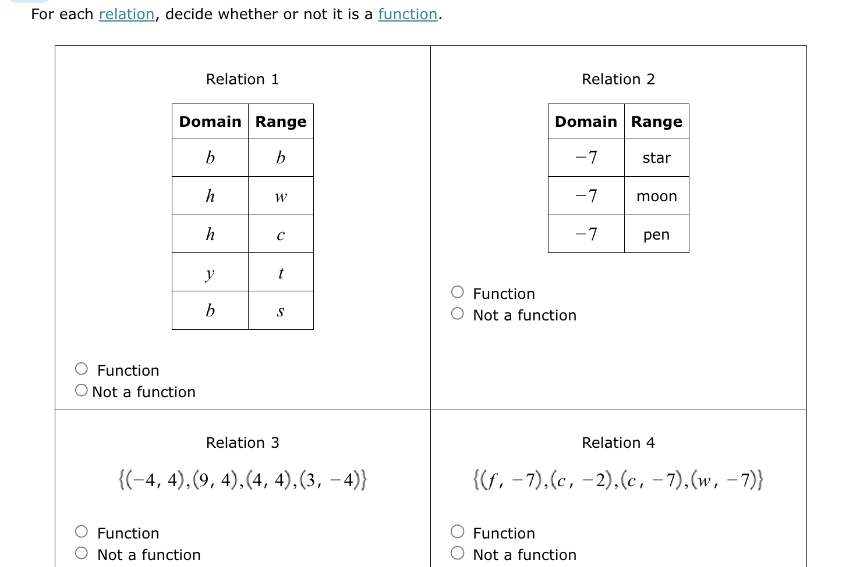Select Not a function for Relation 3

81,553
